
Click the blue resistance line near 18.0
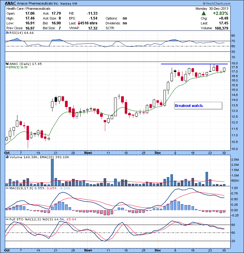[194, 64]
